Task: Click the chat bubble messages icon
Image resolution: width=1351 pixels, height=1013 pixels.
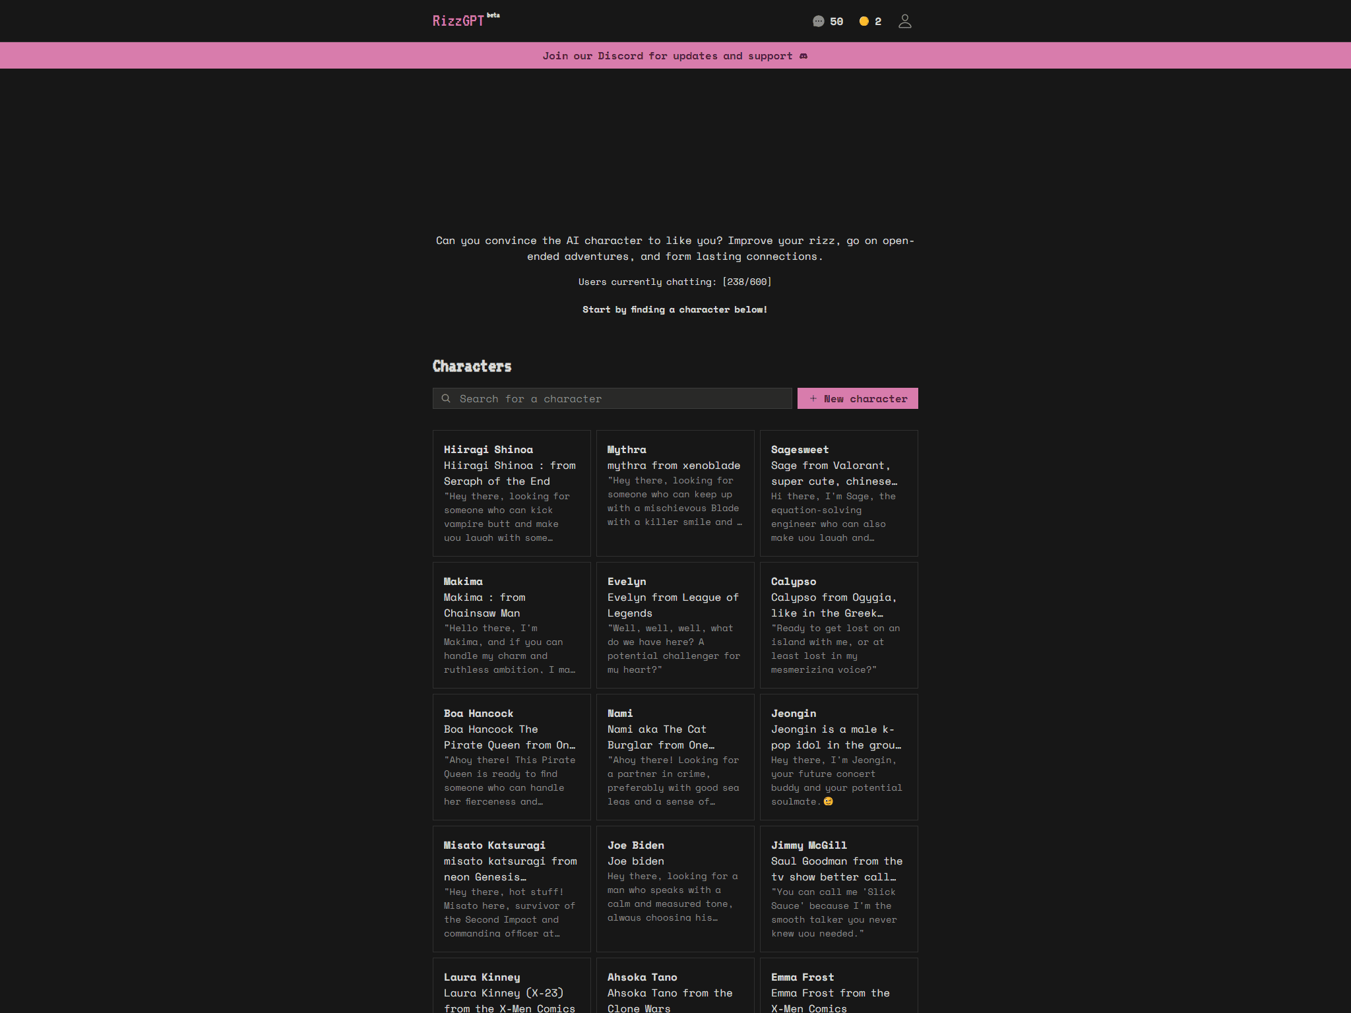Action: (x=818, y=21)
